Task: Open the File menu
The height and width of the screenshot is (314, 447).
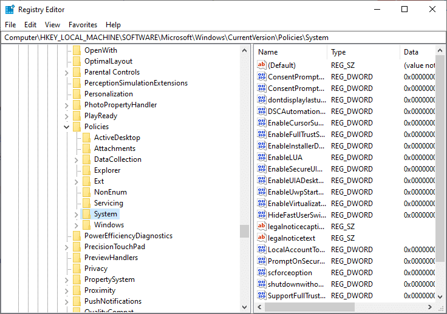Action: 10,25
